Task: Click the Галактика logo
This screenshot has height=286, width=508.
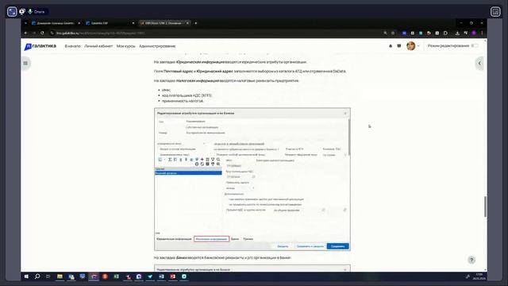Action: (x=40, y=46)
